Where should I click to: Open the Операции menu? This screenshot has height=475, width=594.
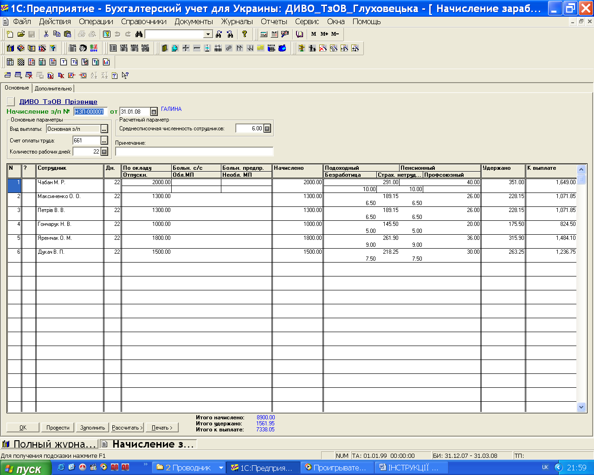coord(96,21)
